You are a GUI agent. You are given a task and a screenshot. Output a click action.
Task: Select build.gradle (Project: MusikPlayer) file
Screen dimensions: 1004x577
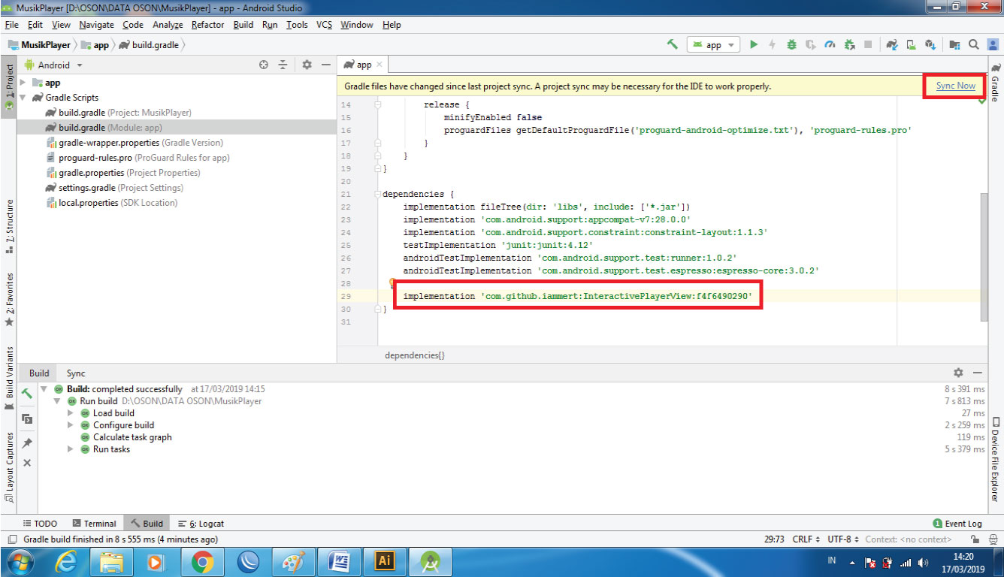(118, 113)
